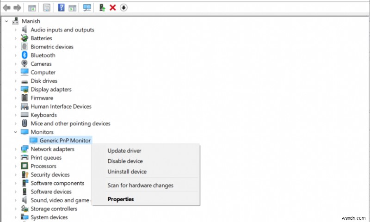Select the Sound, video and game label
The height and width of the screenshot is (222, 370).
(x=60, y=200)
